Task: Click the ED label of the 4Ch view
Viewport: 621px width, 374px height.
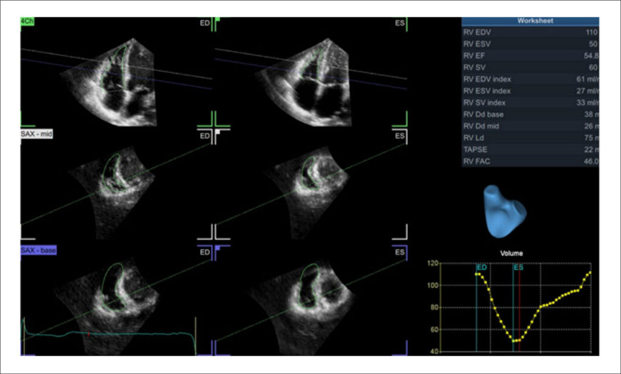Action: 205,23
